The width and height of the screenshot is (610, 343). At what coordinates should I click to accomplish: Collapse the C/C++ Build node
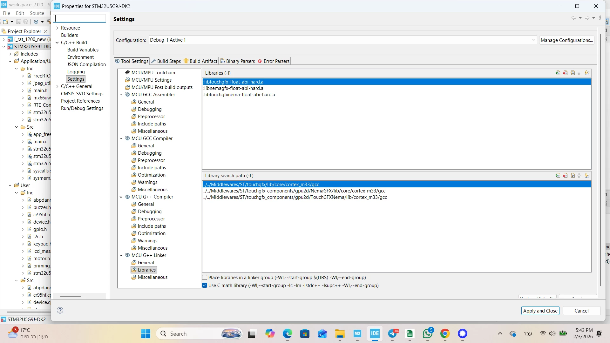pos(57,43)
